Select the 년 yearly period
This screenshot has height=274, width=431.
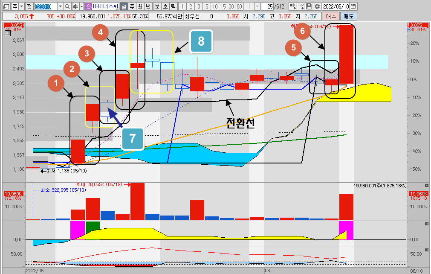pyautogui.click(x=148, y=6)
